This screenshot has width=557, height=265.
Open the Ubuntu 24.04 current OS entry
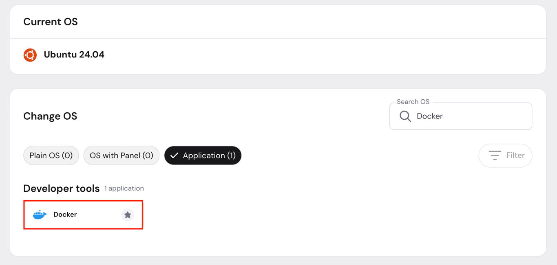coord(74,55)
